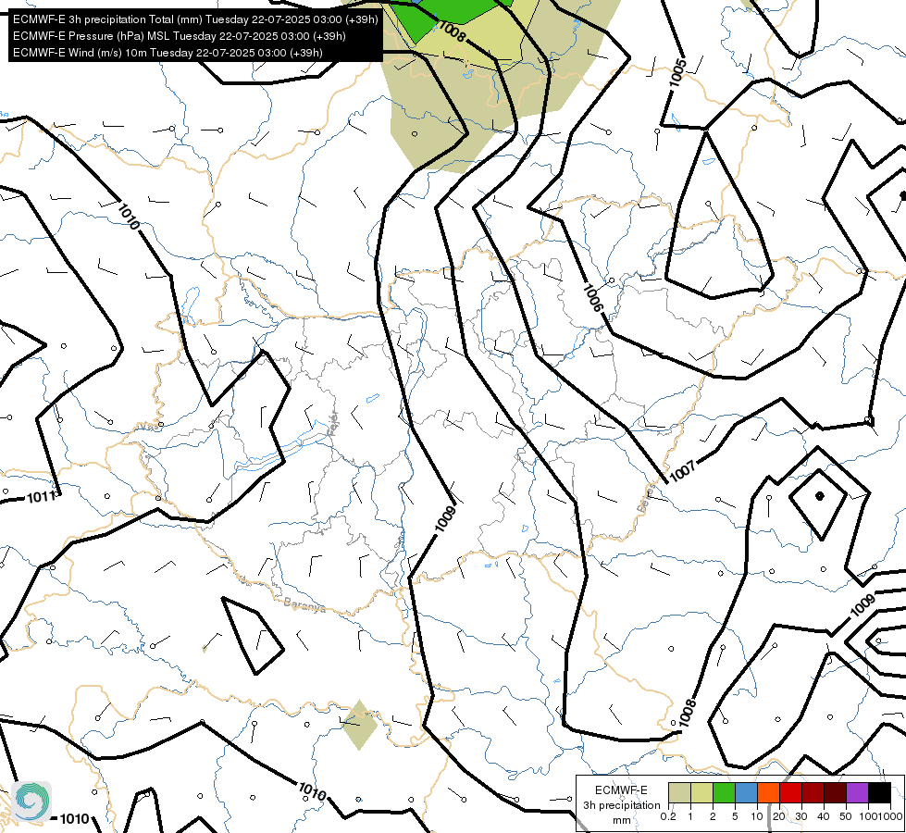This screenshot has height=833, width=906.
Task: Click the 1005 isobar label
Action: point(677,73)
